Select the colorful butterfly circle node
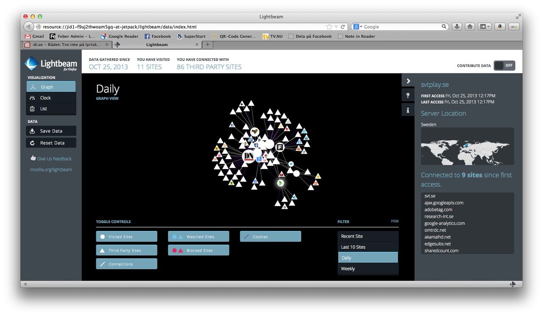 (x=255, y=132)
